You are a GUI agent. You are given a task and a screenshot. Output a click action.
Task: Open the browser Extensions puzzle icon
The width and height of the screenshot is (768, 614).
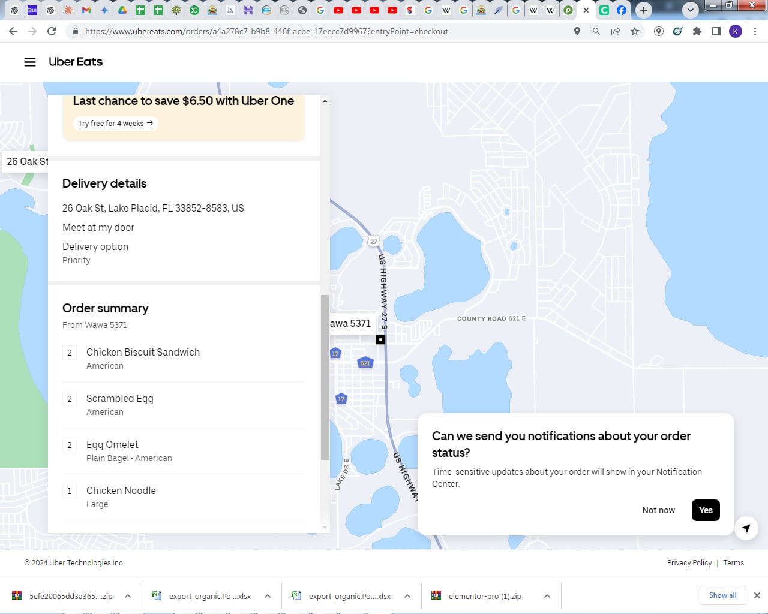click(697, 31)
